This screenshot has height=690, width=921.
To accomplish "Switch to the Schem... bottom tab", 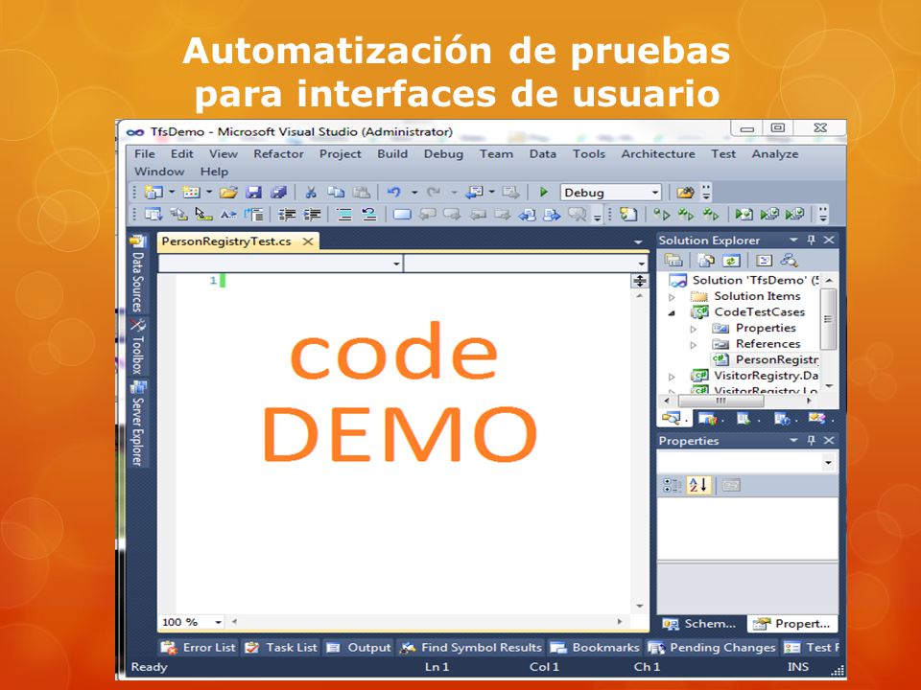I will click(x=700, y=624).
